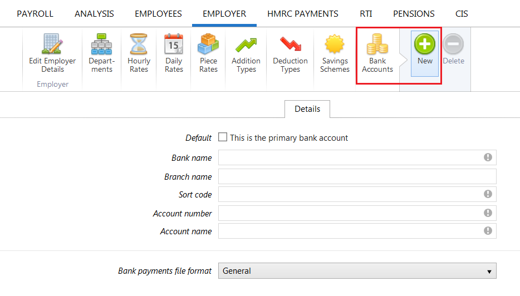Click Sort code required warning icon
Viewport: 520px width, 296px height.
point(488,194)
